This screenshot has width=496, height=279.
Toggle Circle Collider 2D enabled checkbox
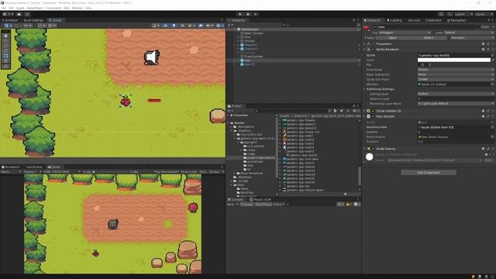pyautogui.click(x=373, y=111)
